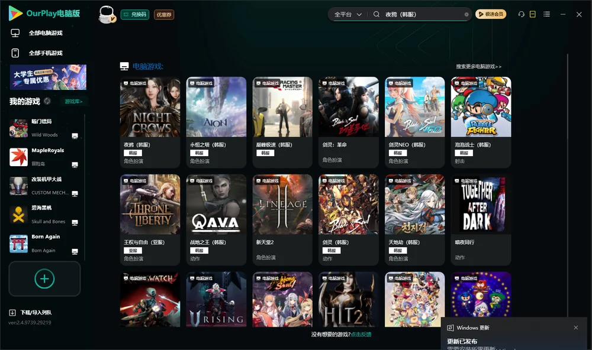Open the V Rising game card
This screenshot has width=592, height=350.
(216, 300)
